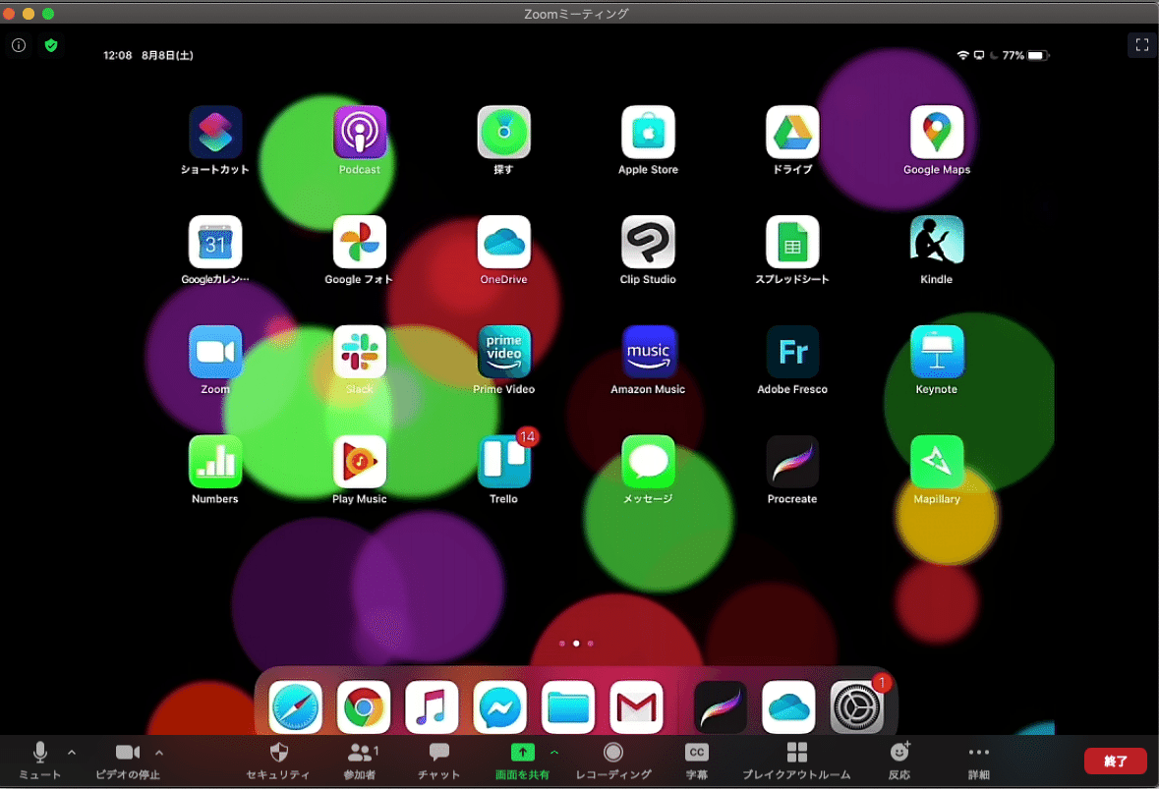Start recording (レコーディング)
Screen dimensions: 1159x789
(x=613, y=761)
